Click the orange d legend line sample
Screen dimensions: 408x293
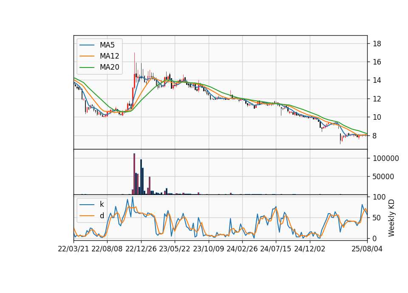click(x=87, y=216)
